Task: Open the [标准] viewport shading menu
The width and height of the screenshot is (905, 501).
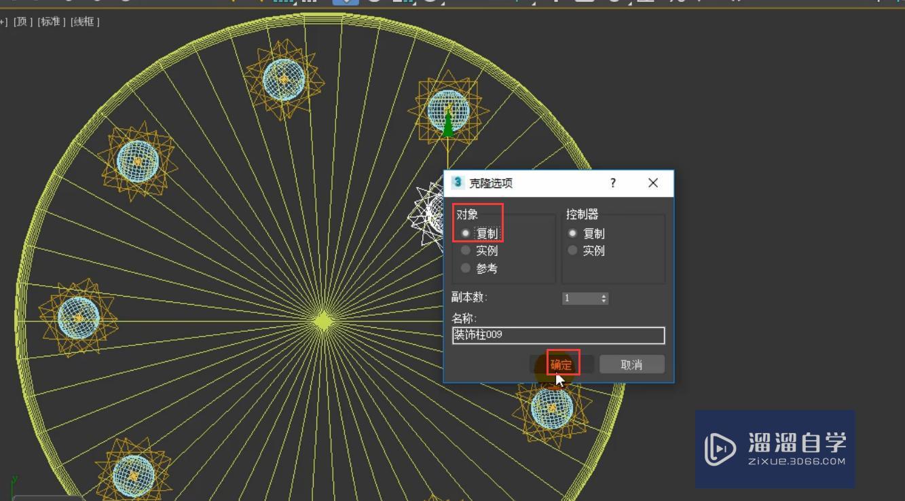Action: pos(52,22)
